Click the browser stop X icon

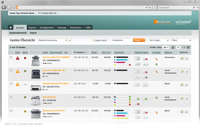(154, 8)
